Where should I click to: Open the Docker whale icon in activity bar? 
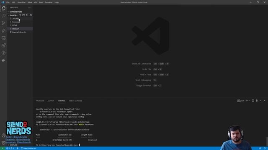point(4,60)
